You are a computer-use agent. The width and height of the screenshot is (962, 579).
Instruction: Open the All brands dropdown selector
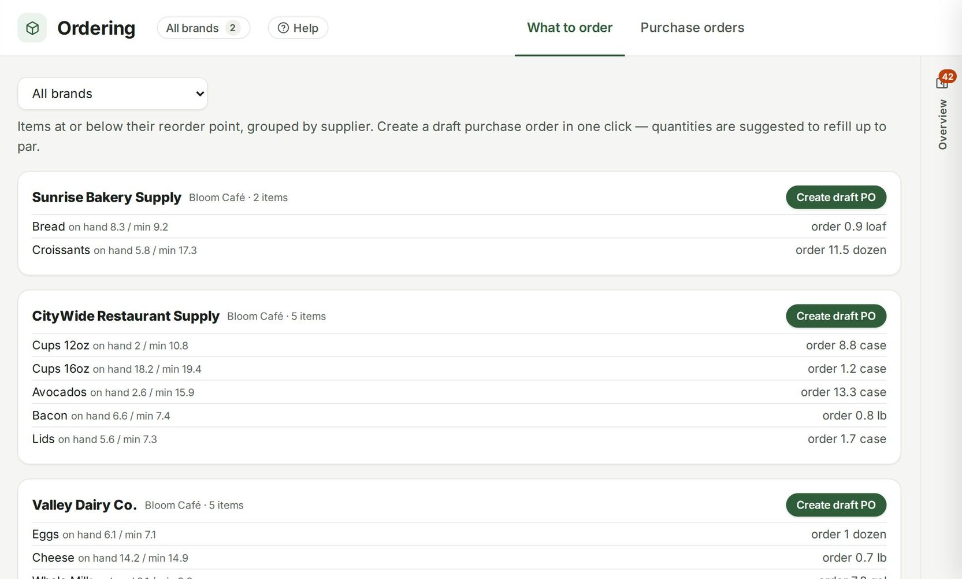pos(113,94)
